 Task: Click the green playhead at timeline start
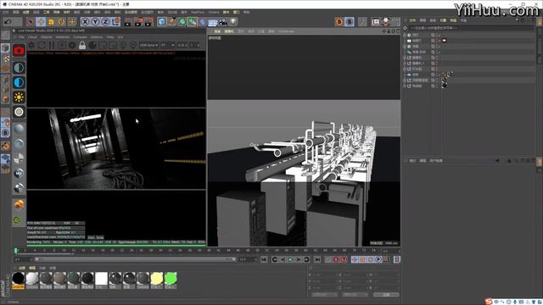pyautogui.click(x=16, y=251)
